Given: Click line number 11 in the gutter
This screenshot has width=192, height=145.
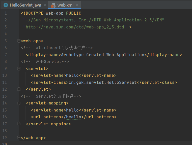Looking at the screenshot, I should tap(5, 83).
